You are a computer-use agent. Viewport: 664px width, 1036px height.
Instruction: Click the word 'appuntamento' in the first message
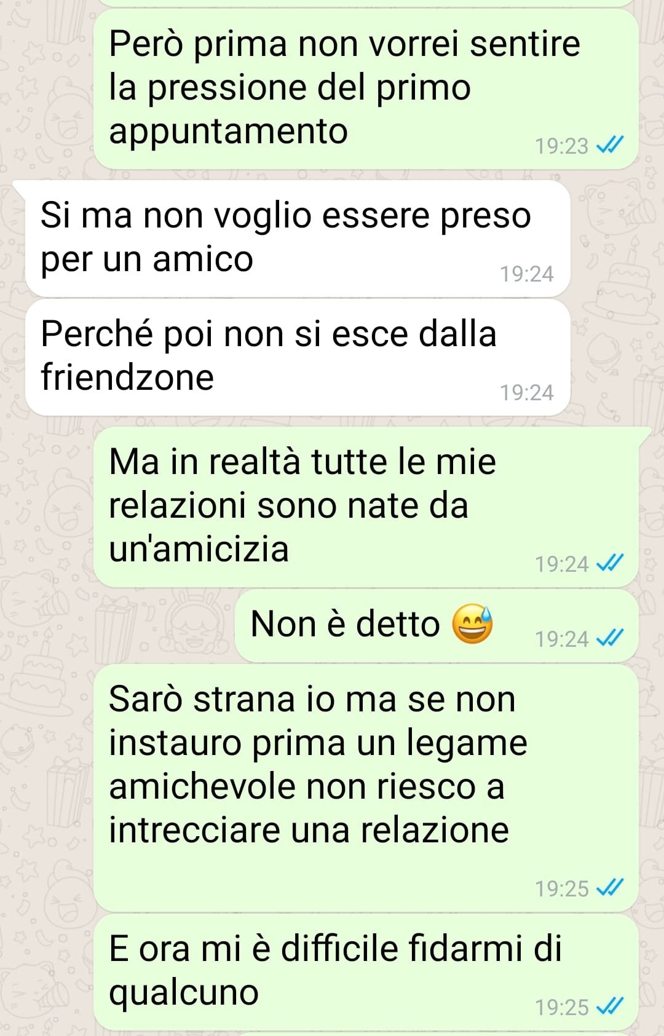(228, 132)
